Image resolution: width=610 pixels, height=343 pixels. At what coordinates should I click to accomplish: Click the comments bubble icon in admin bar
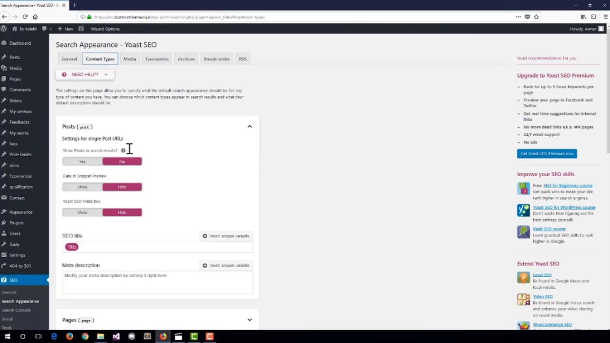click(44, 29)
